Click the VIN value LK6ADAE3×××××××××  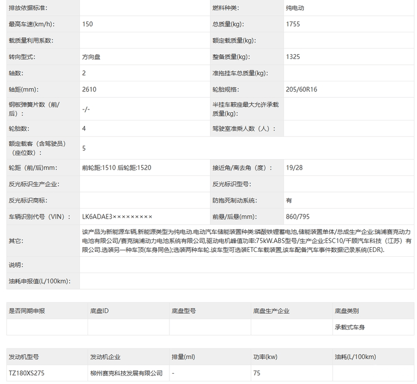tap(117, 217)
